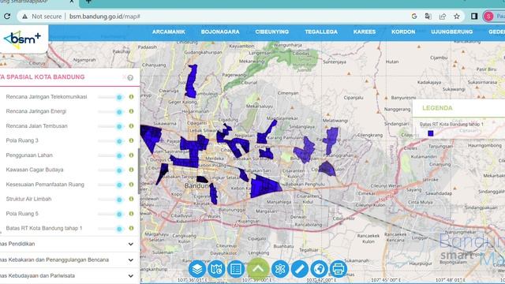Adjust Kawasan Cagar Budaya opacity slider
Image resolution: width=505 pixels, height=284 pixels.
pos(110,170)
